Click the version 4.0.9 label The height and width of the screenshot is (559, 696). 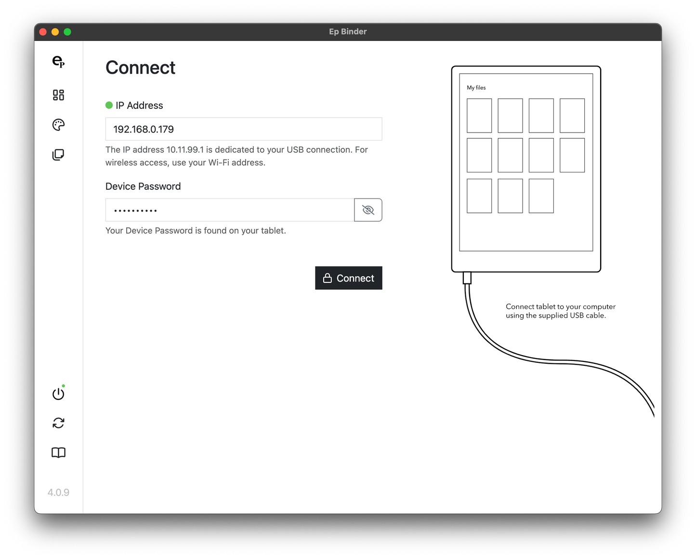[58, 492]
